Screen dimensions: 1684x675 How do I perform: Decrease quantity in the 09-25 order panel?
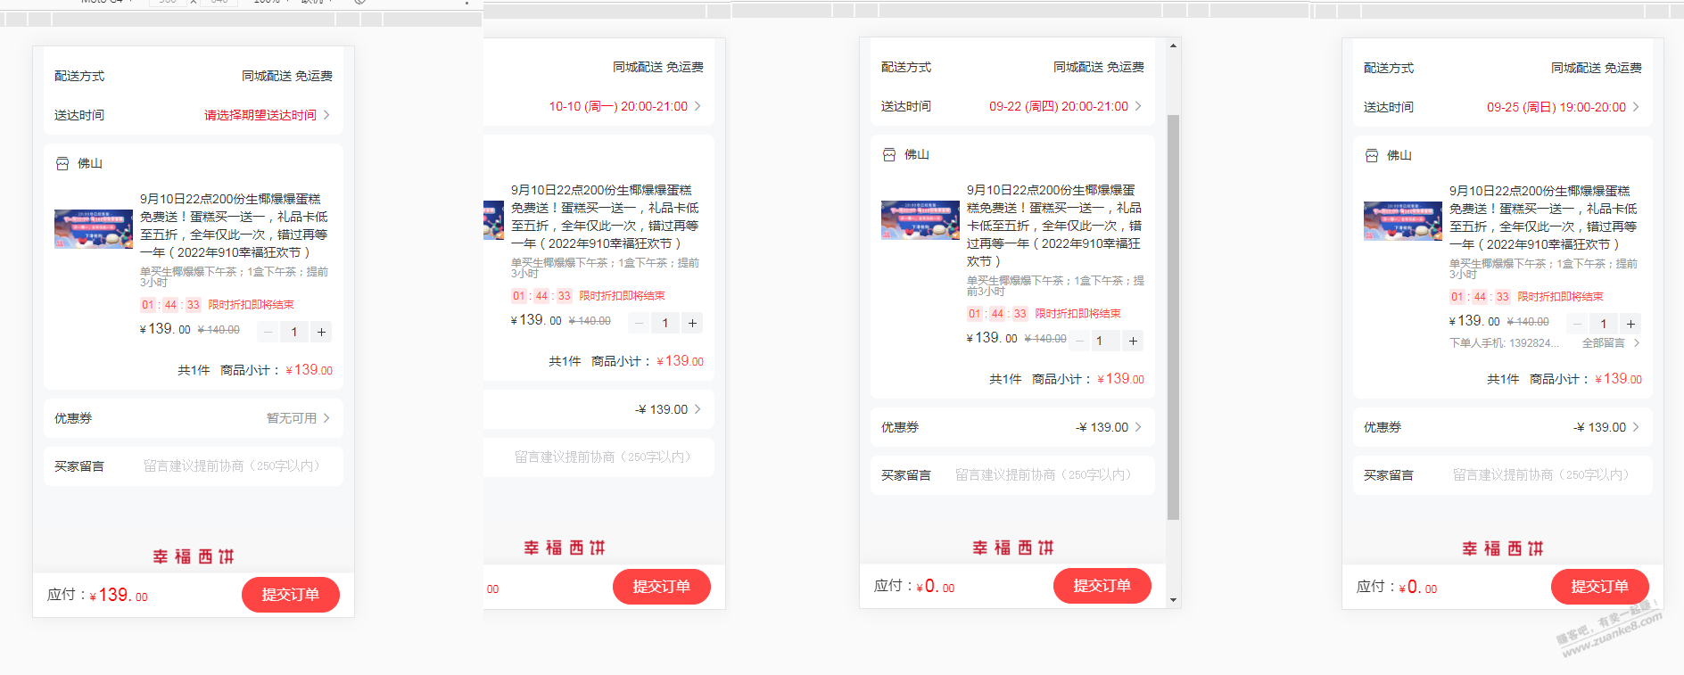click(1578, 324)
